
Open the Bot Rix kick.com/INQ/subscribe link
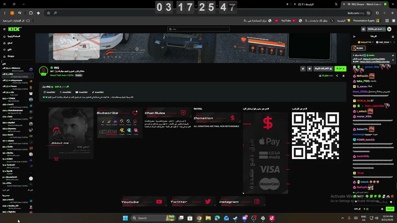pos(375,62)
